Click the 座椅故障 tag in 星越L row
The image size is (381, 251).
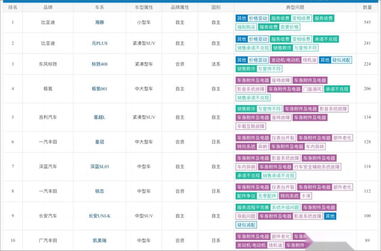[281, 118]
